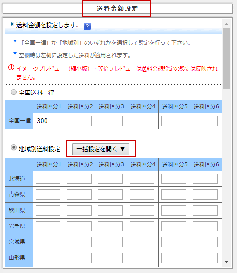Click the 宮城県 送料区分4 input field
Viewport: 237px width, 273px height.
(142, 242)
